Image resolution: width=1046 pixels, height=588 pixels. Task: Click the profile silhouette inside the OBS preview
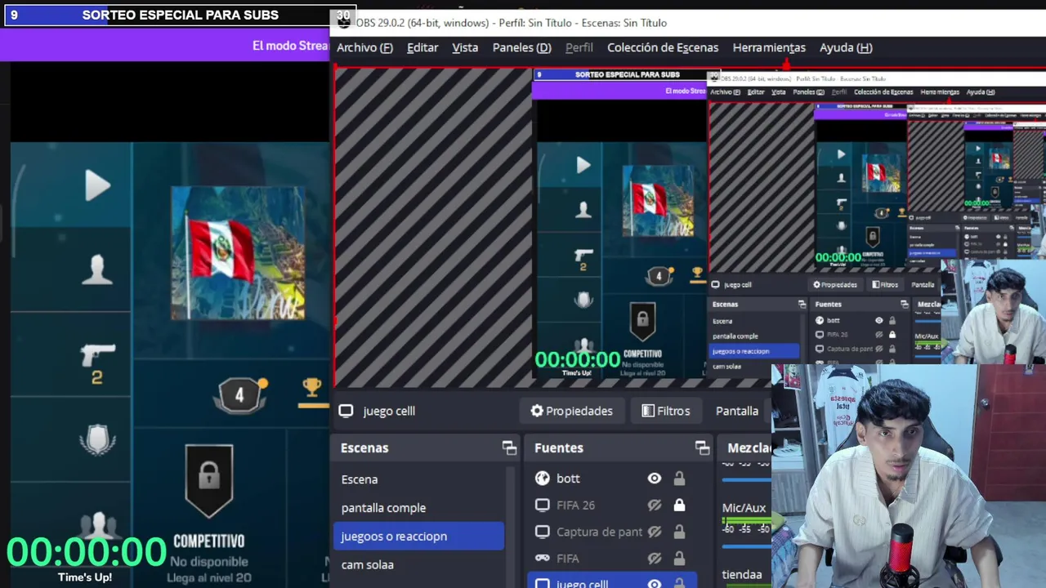[x=583, y=210]
